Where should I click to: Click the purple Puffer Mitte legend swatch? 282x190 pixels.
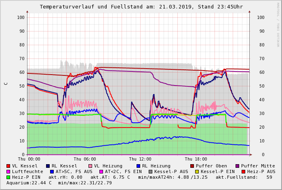[237, 166]
